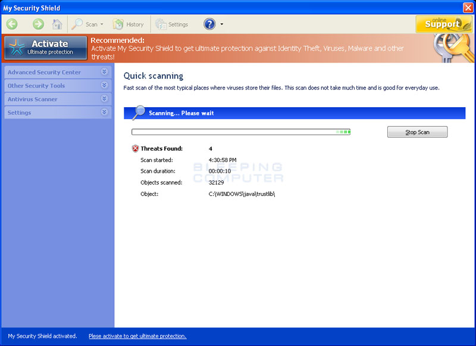Click the activate ultimate protection link

[x=137, y=336]
